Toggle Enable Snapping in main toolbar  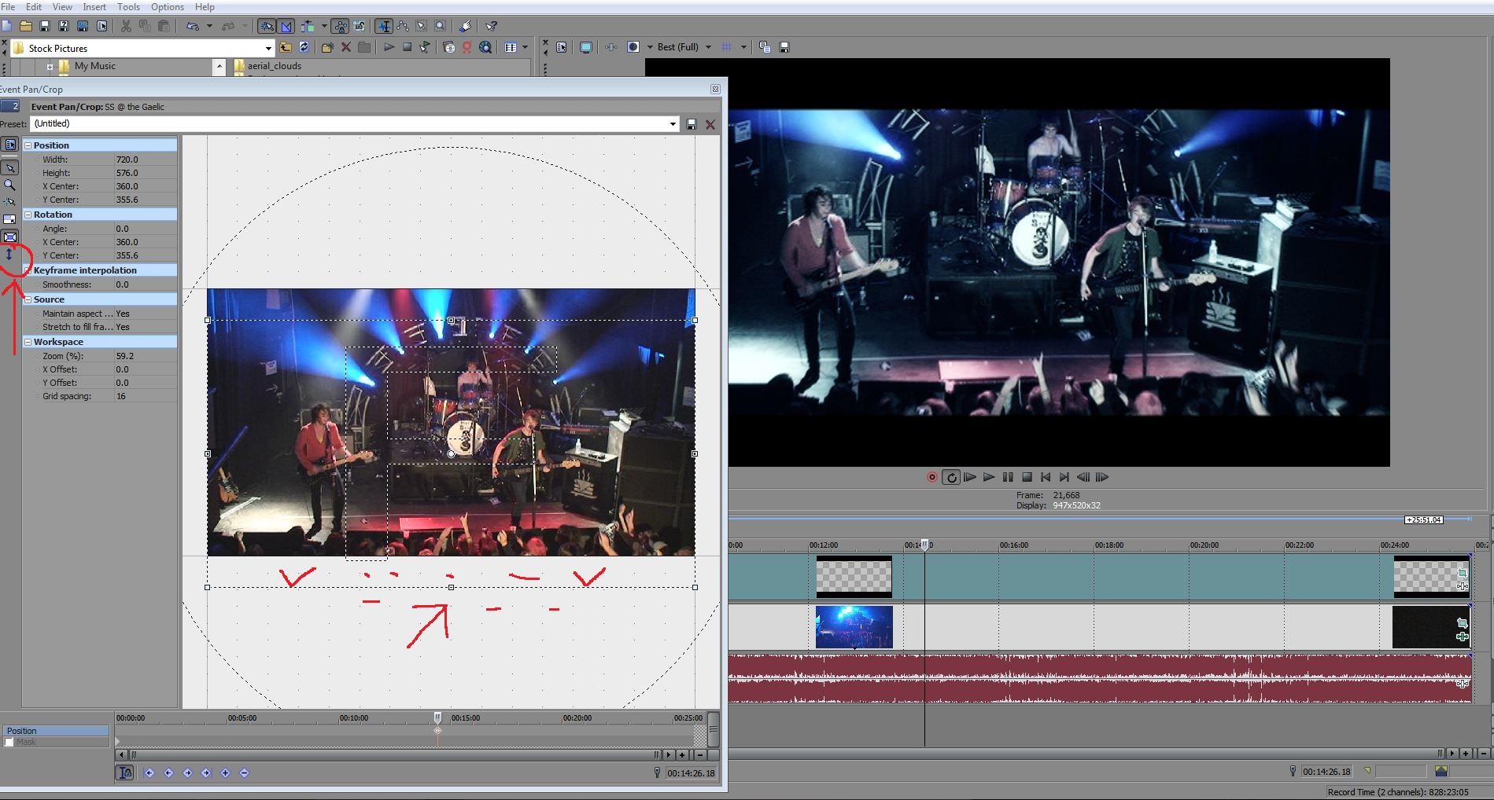coord(267,26)
